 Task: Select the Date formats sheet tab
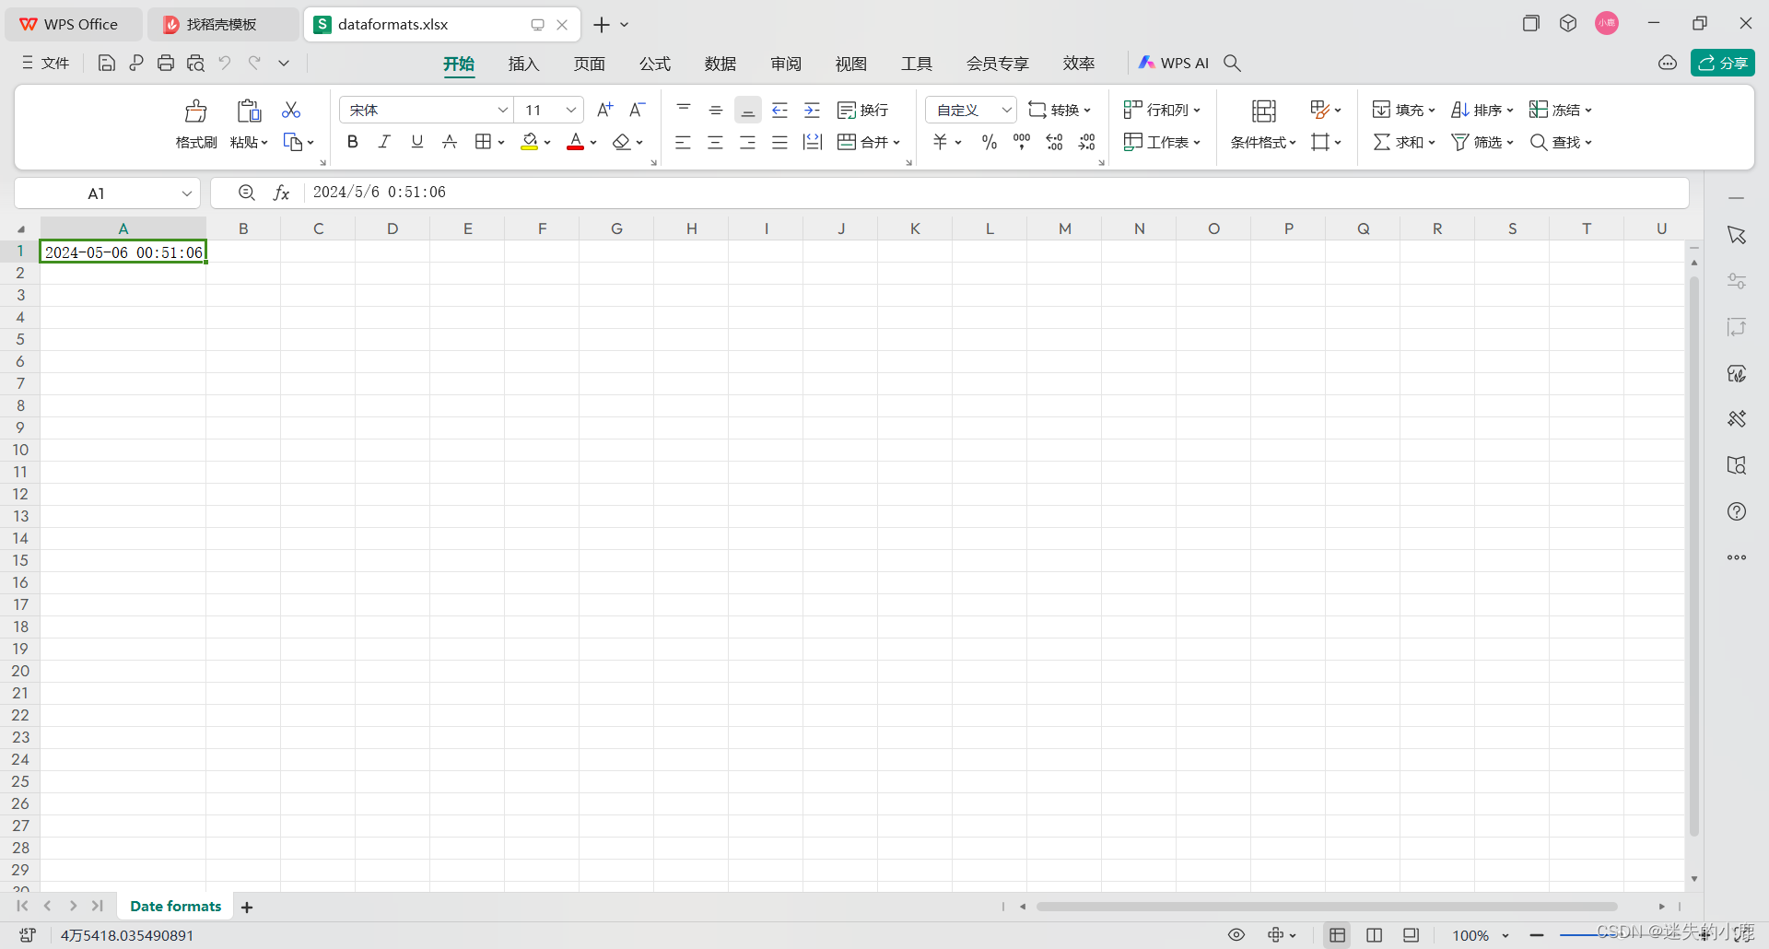coord(176,907)
